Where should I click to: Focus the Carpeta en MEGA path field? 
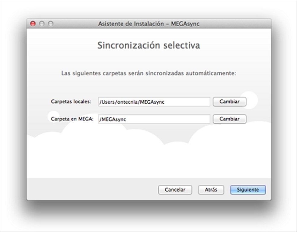tap(154, 119)
